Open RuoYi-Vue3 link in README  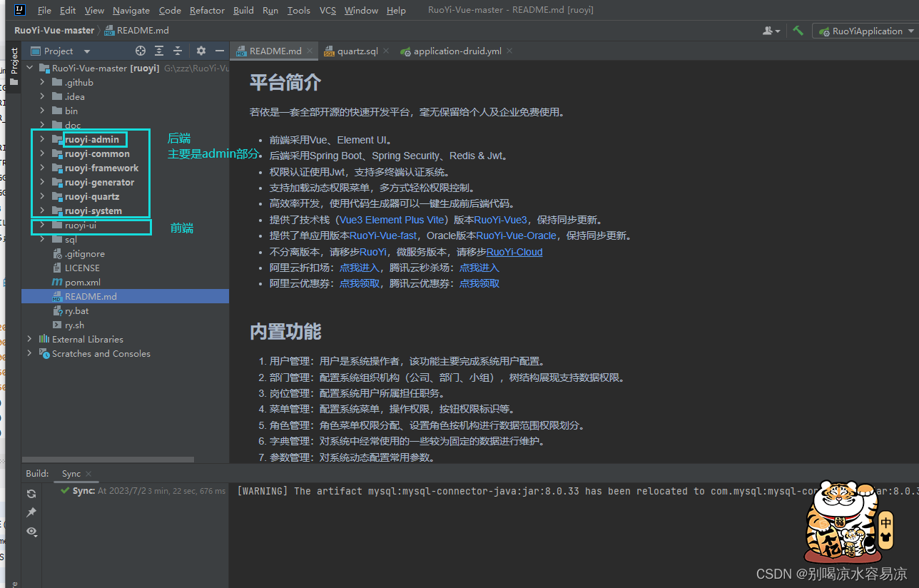point(500,220)
